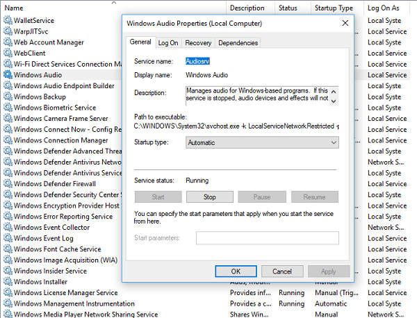Click the greyed-out Apply button
Viewport: 417px width, 318px height.
[329, 271]
